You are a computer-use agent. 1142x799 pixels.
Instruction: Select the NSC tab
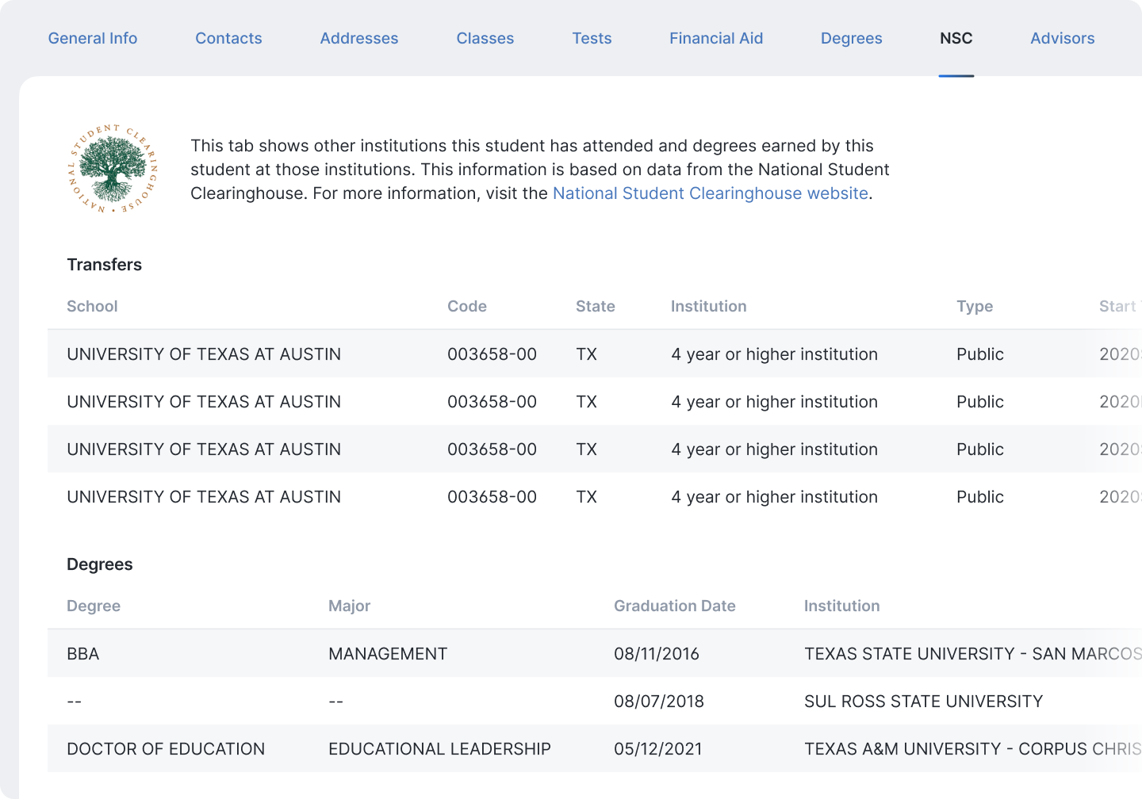[x=956, y=38]
